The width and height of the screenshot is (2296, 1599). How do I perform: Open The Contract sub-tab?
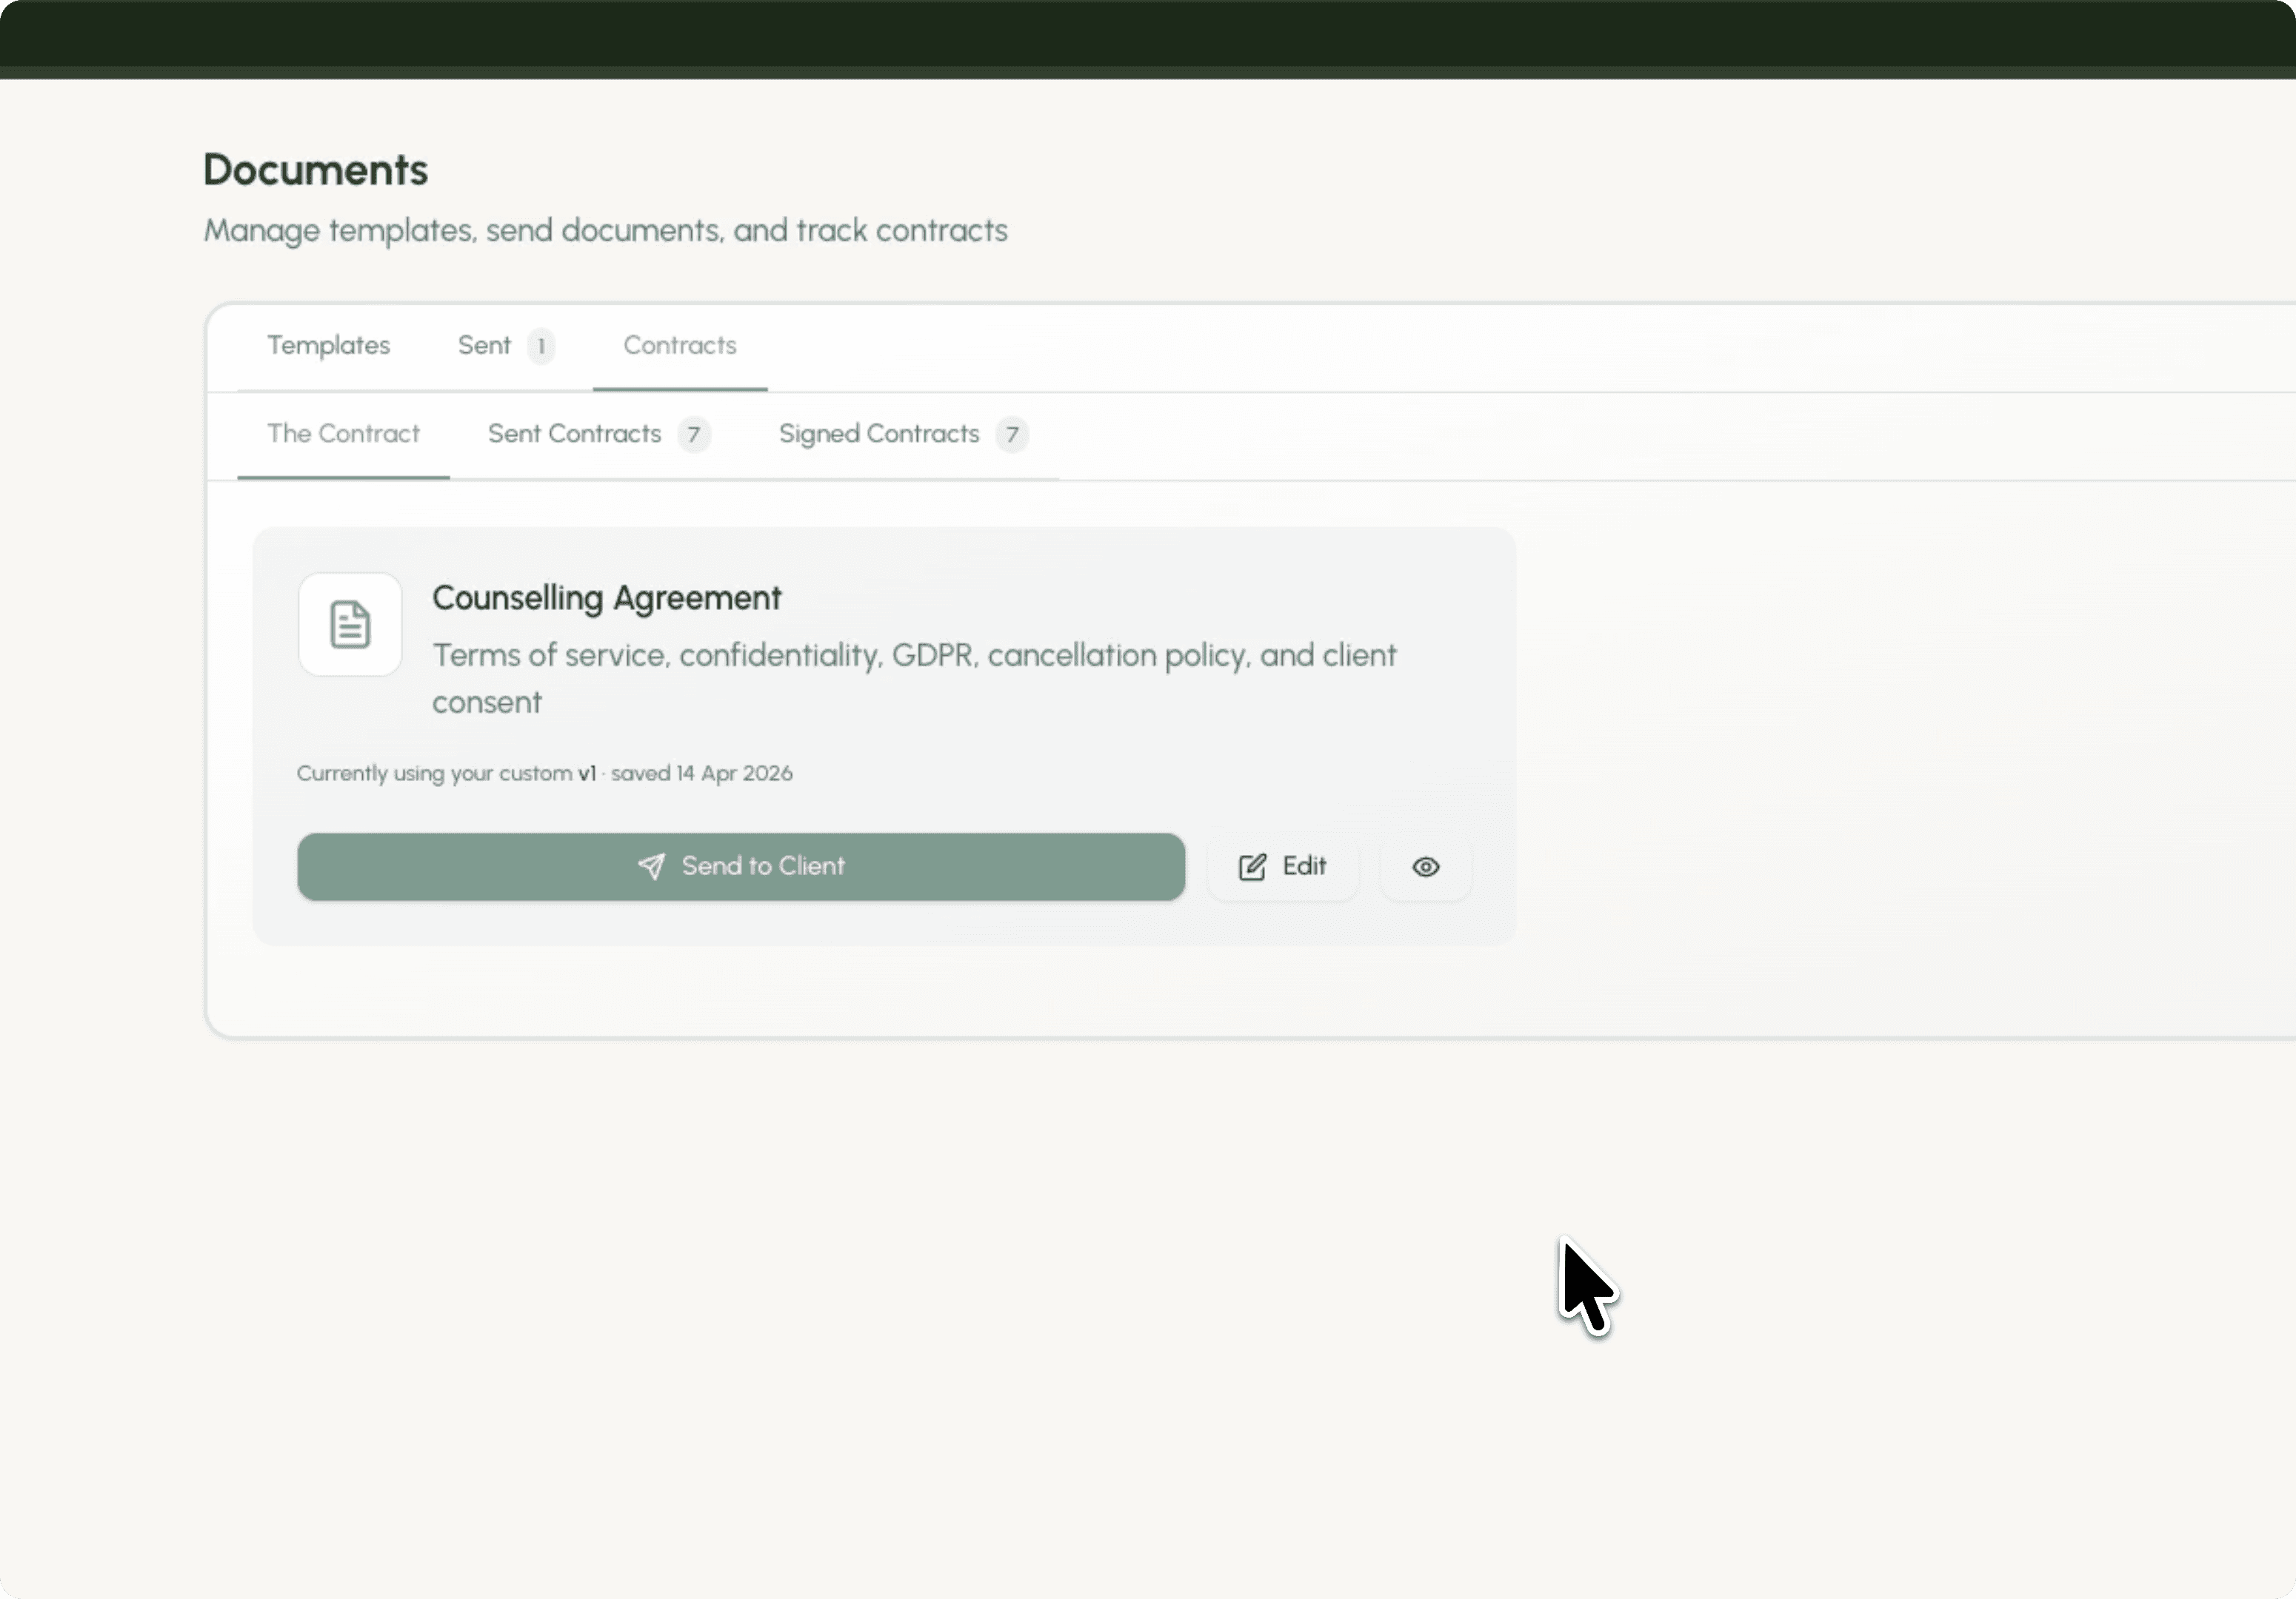(x=343, y=434)
